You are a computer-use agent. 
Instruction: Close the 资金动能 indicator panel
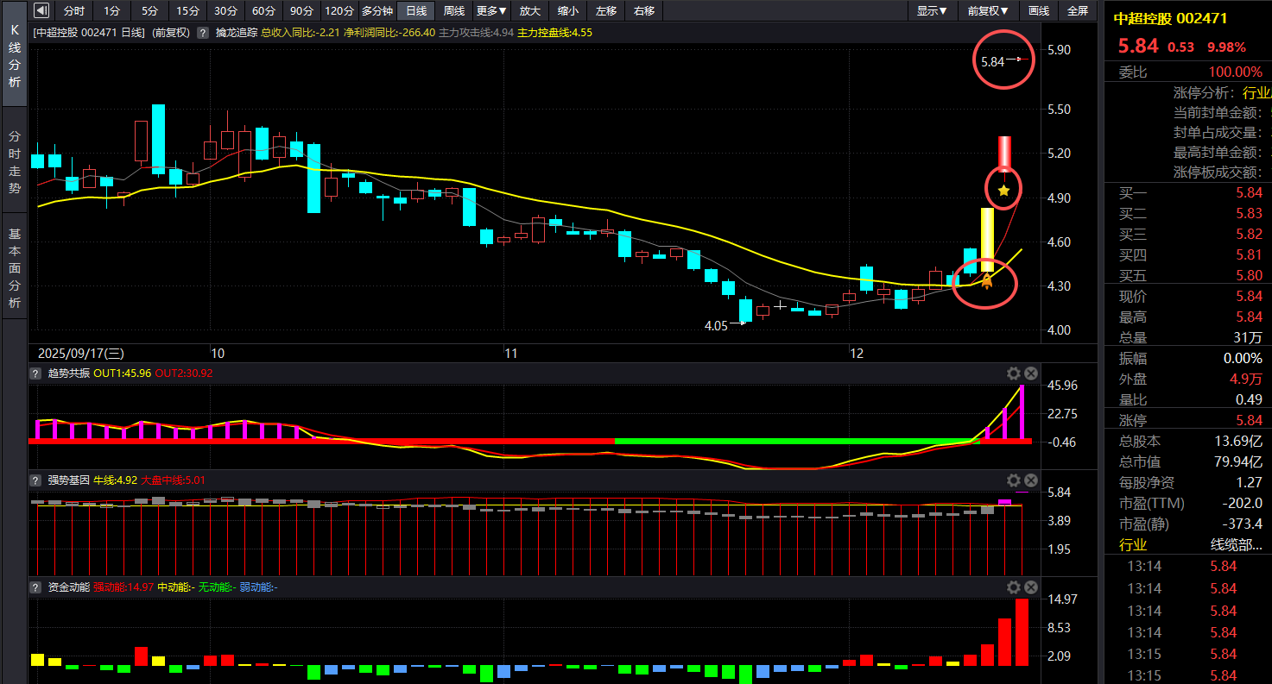pyautogui.click(x=1030, y=587)
